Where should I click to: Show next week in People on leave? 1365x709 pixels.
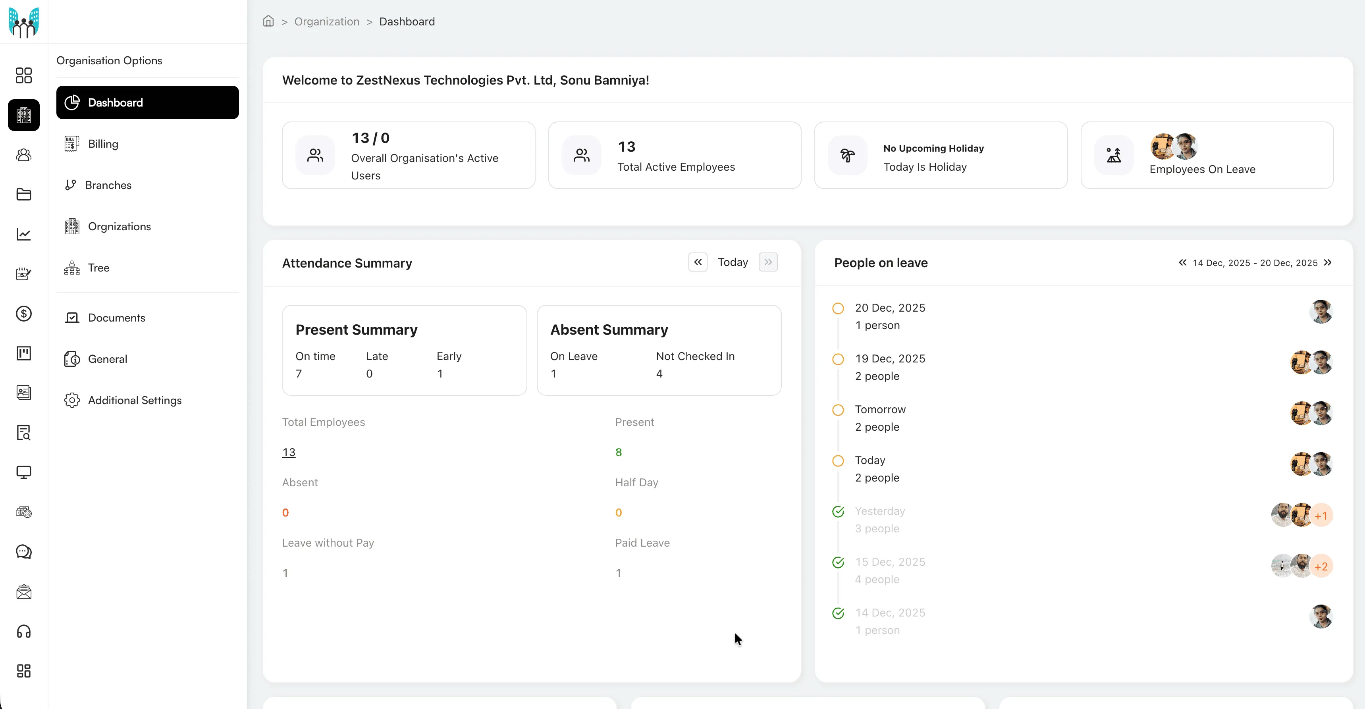tap(1327, 263)
